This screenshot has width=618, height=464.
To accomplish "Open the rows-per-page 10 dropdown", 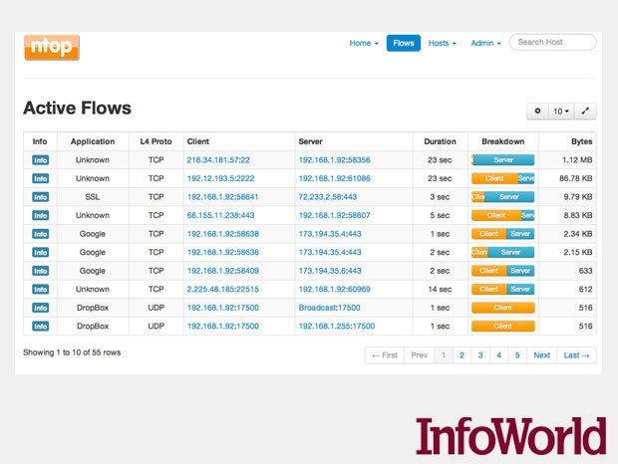I will pos(561,112).
